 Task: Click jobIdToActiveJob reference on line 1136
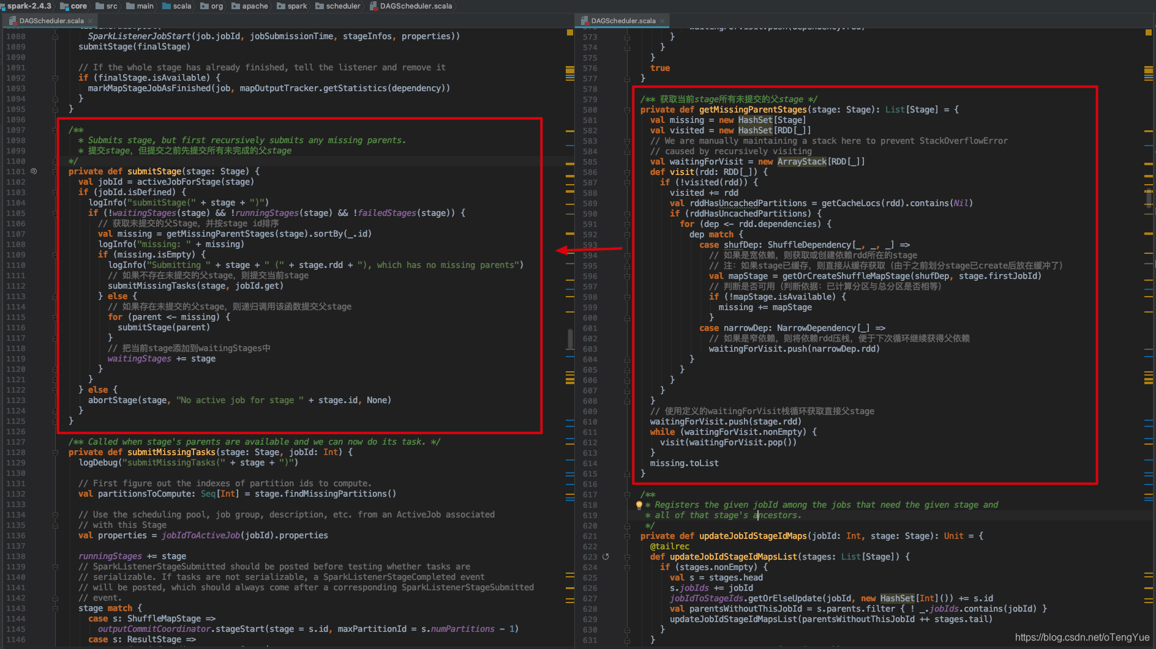pyautogui.click(x=201, y=535)
